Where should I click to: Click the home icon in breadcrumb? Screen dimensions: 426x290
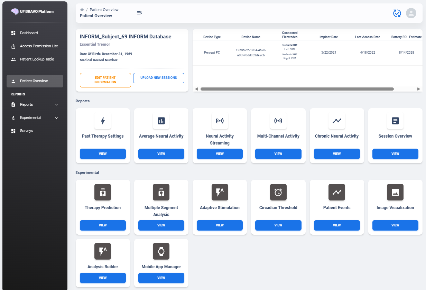point(82,10)
